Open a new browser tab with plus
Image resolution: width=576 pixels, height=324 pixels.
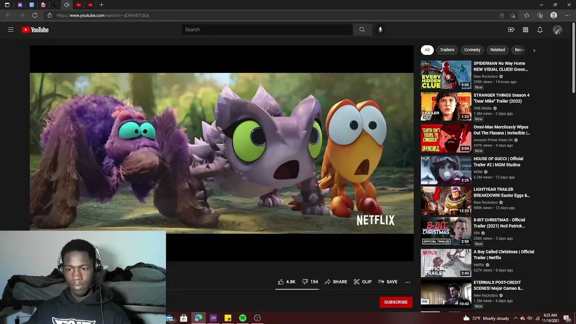tap(102, 5)
